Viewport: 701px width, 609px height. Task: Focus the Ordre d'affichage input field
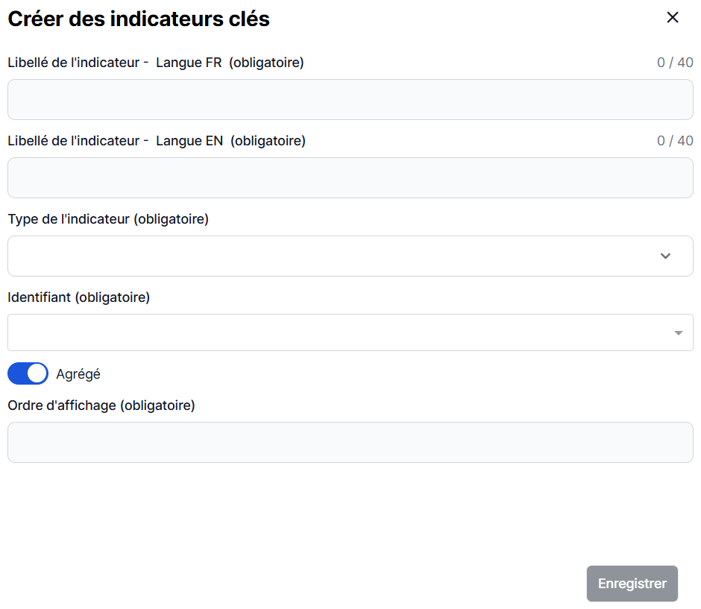tap(350, 443)
